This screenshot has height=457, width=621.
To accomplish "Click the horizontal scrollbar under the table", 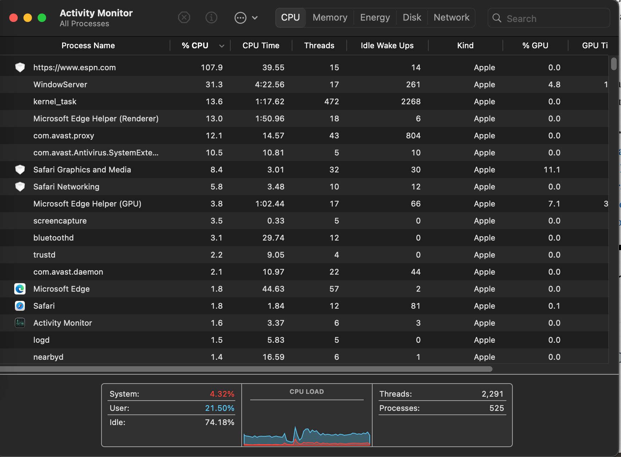I will [246, 369].
